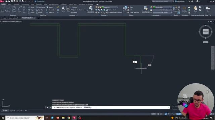Viewport: 215px width, 120px height.
Task: Click the Base view tool
Action: click(208, 9)
